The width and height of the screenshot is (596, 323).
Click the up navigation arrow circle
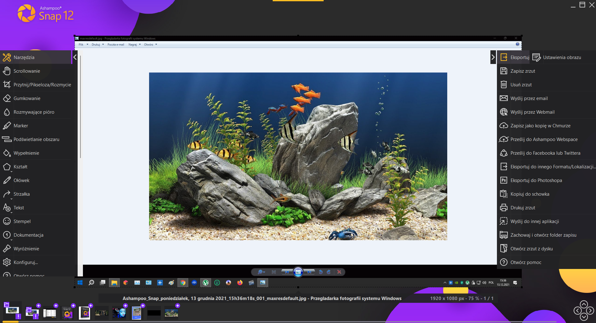584,304
